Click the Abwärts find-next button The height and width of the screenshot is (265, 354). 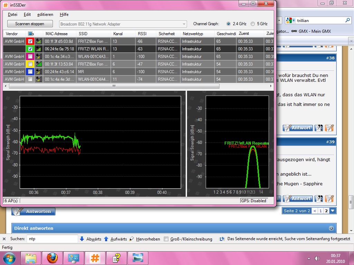(x=91, y=239)
